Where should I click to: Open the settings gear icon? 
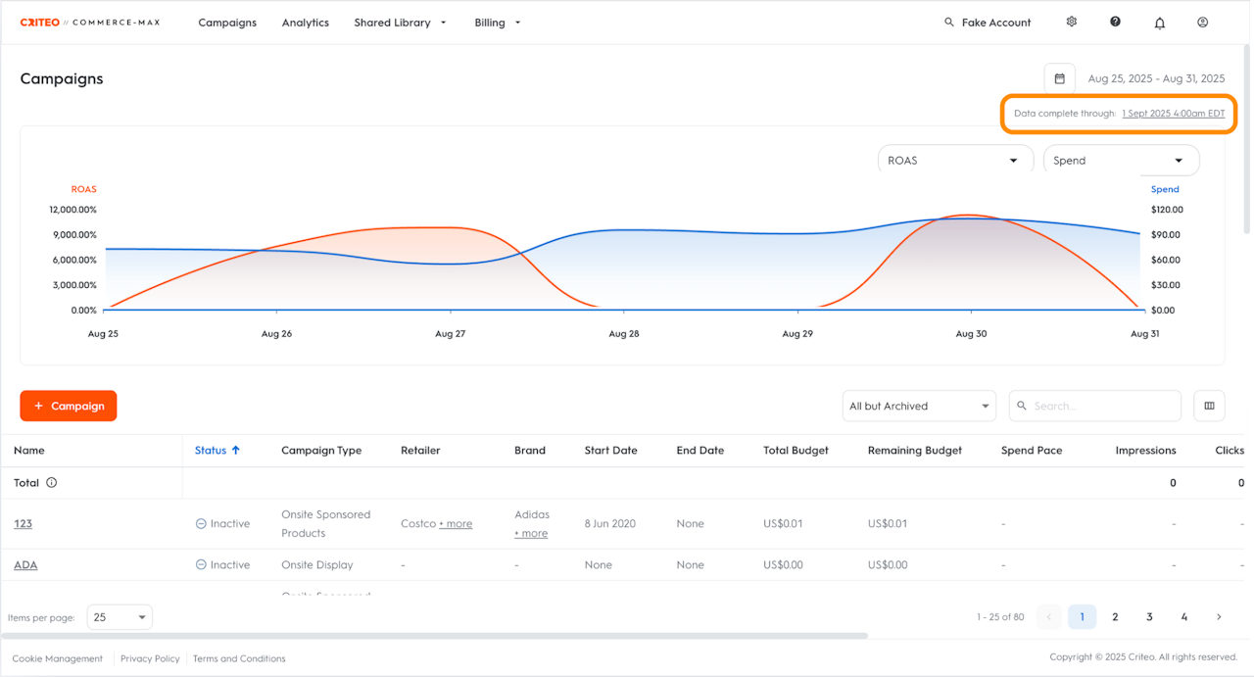click(x=1071, y=22)
